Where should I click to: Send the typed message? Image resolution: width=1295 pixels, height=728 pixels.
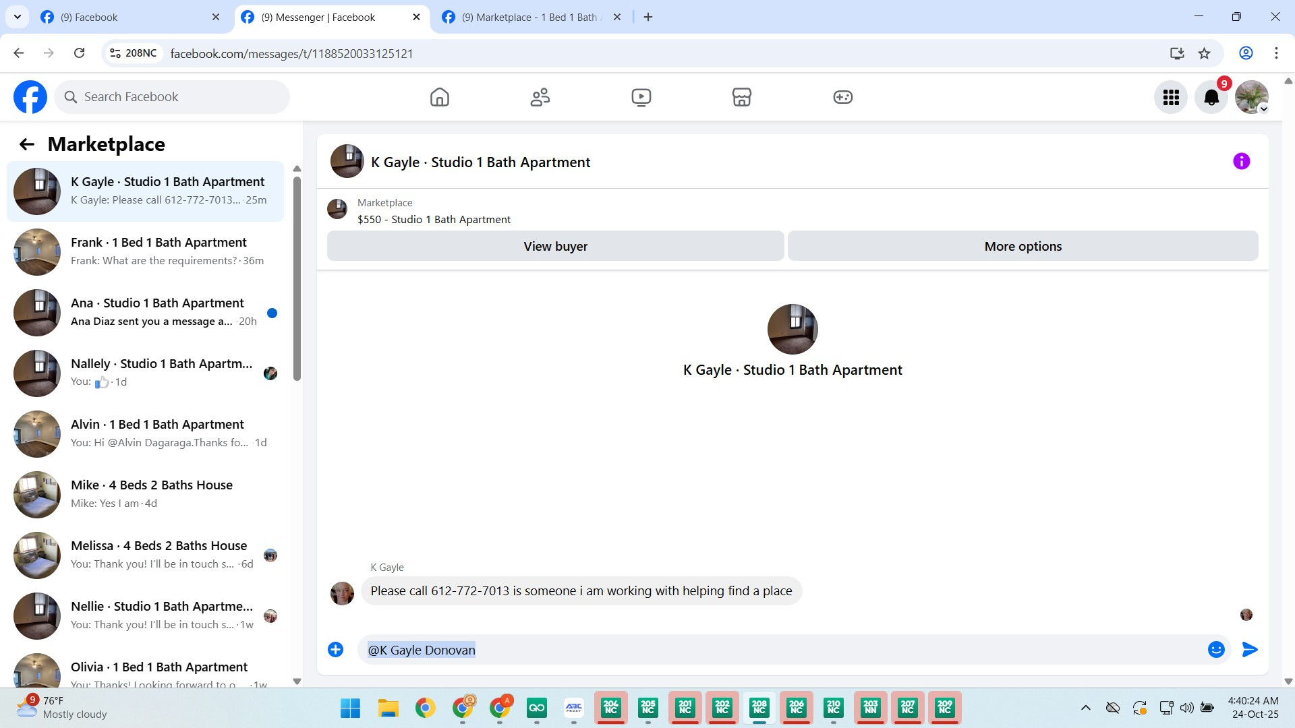pos(1250,649)
